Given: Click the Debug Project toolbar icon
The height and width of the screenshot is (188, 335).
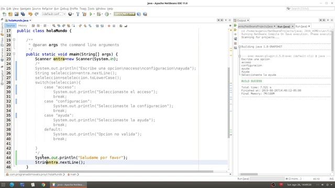Looking at the screenshot, I should [x=98, y=14].
